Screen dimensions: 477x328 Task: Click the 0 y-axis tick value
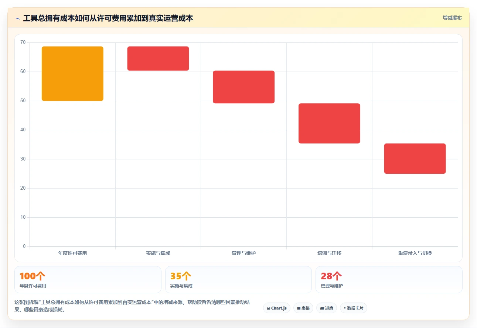[24, 246]
